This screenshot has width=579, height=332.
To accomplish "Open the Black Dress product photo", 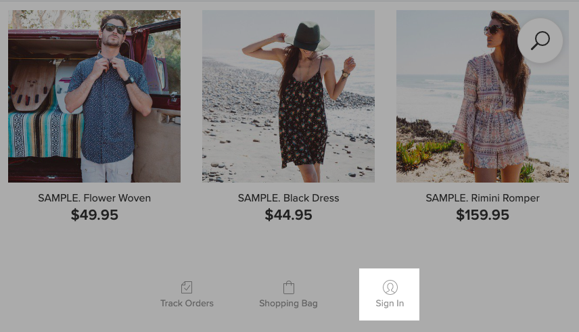I will (x=288, y=96).
